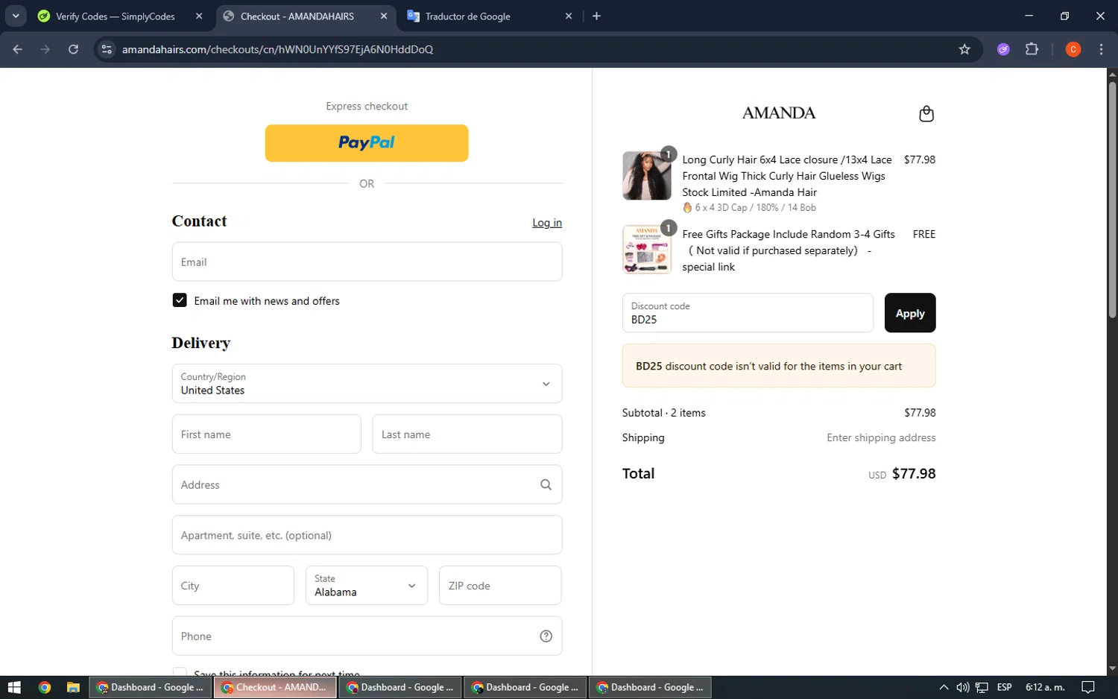Screen dimensions: 1118x699
Task: Open the last Dashboard Google taskbar window
Action: pos(650,687)
